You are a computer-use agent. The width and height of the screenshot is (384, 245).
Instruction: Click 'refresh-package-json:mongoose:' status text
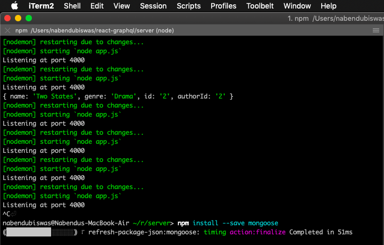[144, 232]
